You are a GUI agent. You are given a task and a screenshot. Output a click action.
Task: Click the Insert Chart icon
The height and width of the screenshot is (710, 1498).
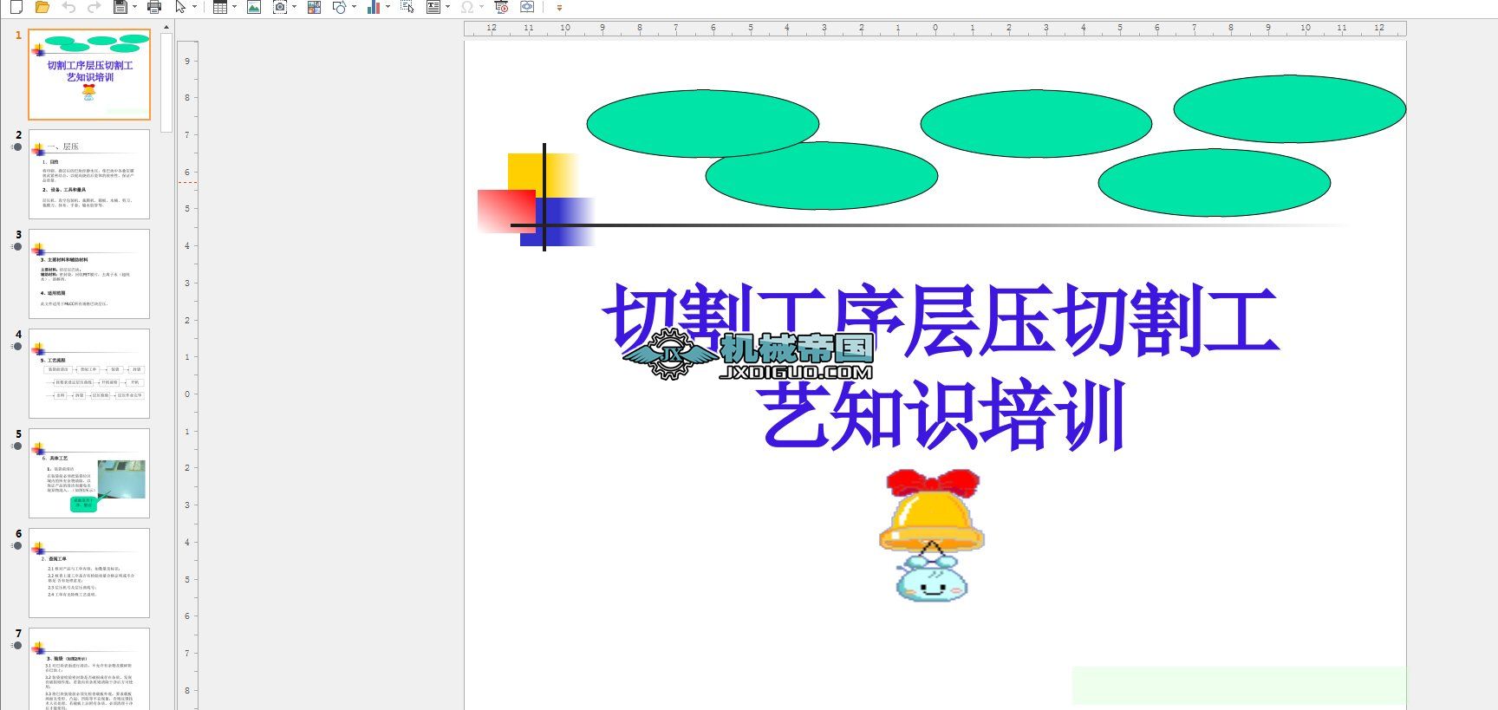tap(374, 7)
